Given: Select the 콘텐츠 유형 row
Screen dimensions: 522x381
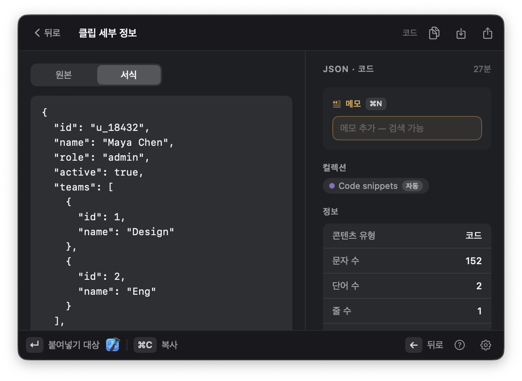Looking at the screenshot, I should pos(407,236).
